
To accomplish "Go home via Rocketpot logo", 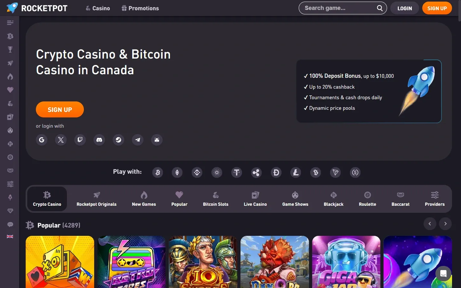I will [x=37, y=8].
